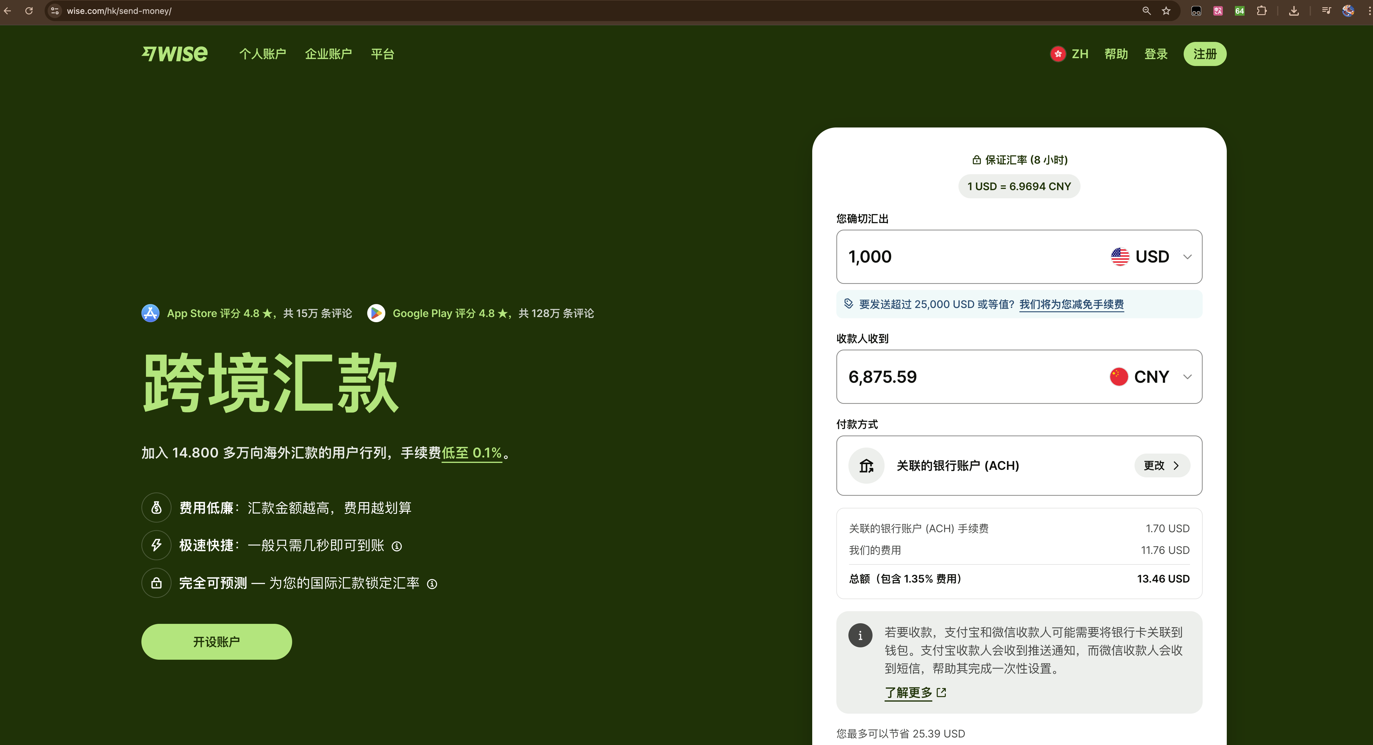Open the browser profile avatar
Image resolution: width=1373 pixels, height=745 pixels.
coord(1348,11)
